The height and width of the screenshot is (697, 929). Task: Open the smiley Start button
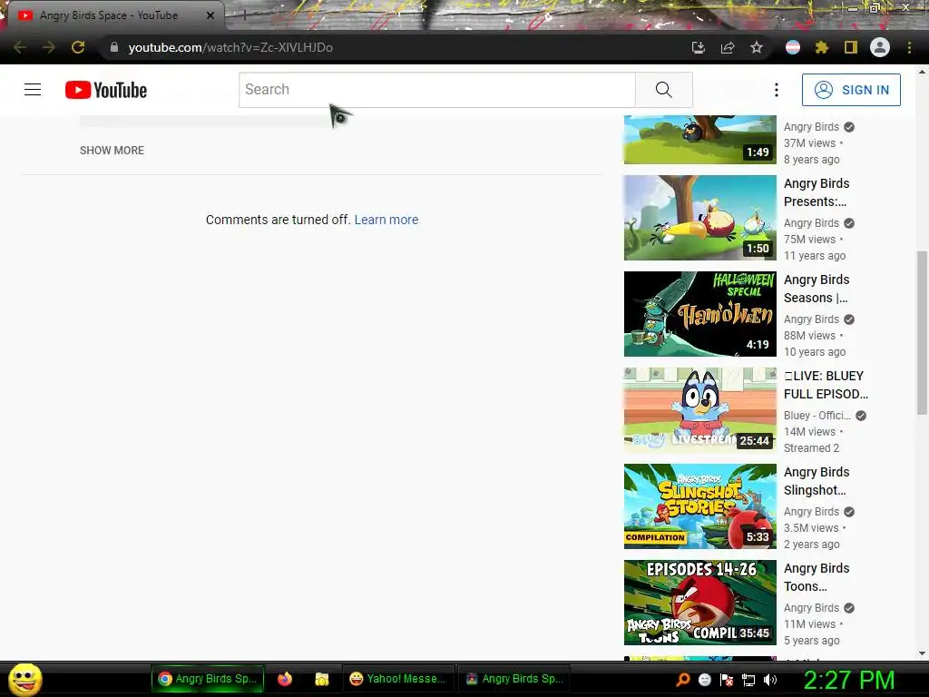pyautogui.click(x=24, y=679)
